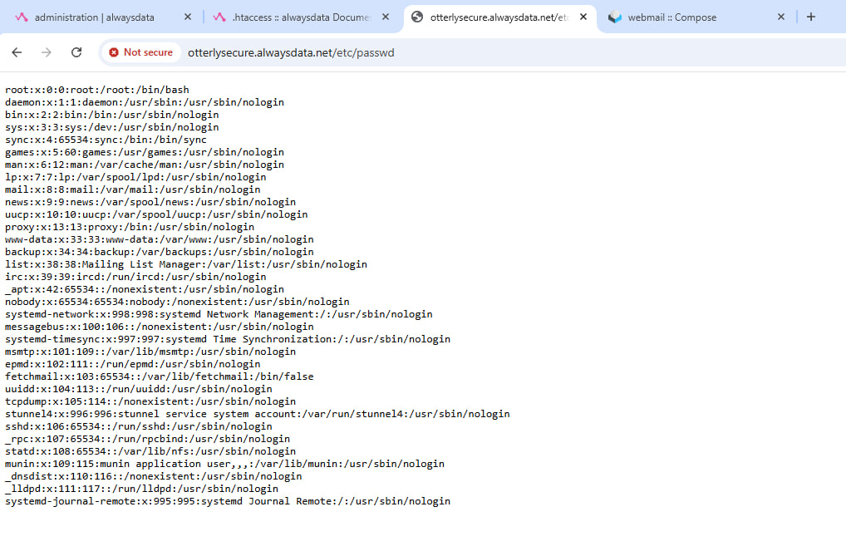Close the .htaccess documentation tab
Image resolution: width=846 pixels, height=551 pixels.
(x=386, y=17)
